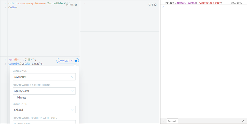Screen dimensions: 247x124
Task: Click the closing </div> line in HTML
Action: coord(13,7)
